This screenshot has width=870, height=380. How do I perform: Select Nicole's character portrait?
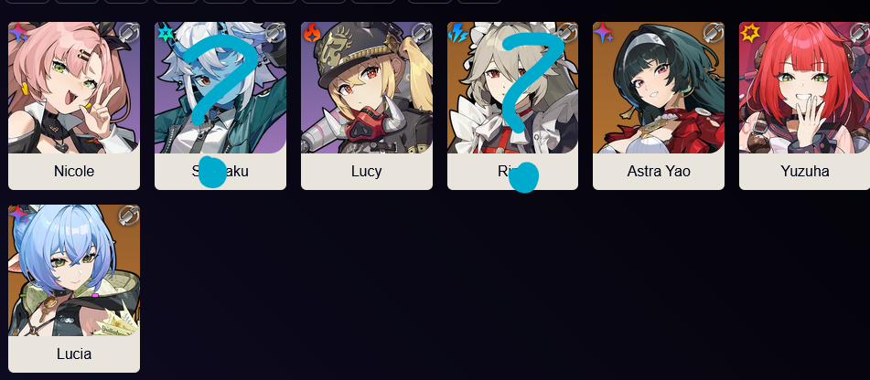click(74, 88)
